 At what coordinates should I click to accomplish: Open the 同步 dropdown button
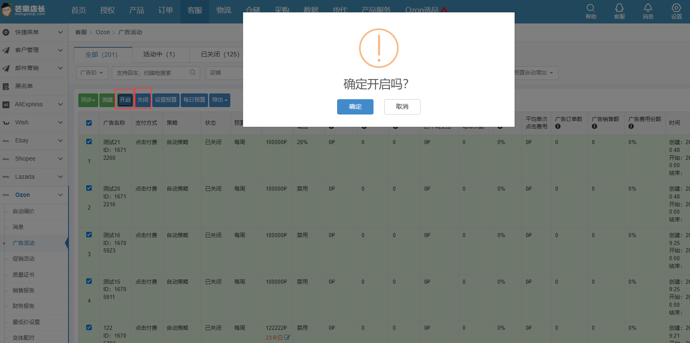point(88,100)
